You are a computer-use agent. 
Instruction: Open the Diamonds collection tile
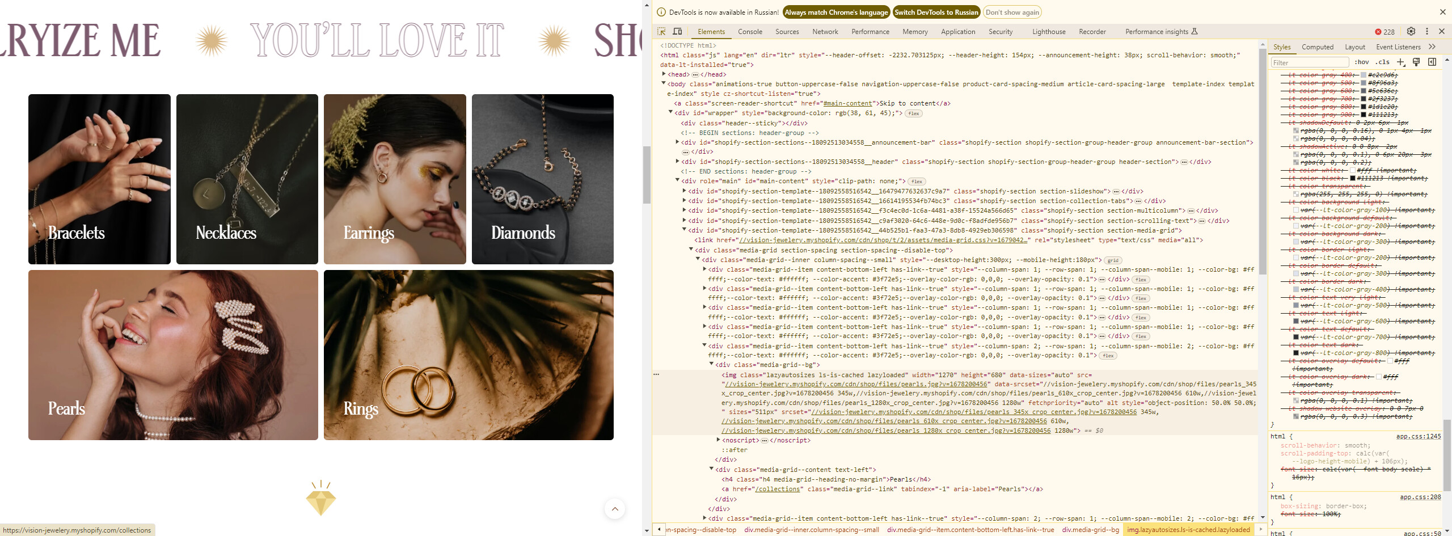coord(543,179)
